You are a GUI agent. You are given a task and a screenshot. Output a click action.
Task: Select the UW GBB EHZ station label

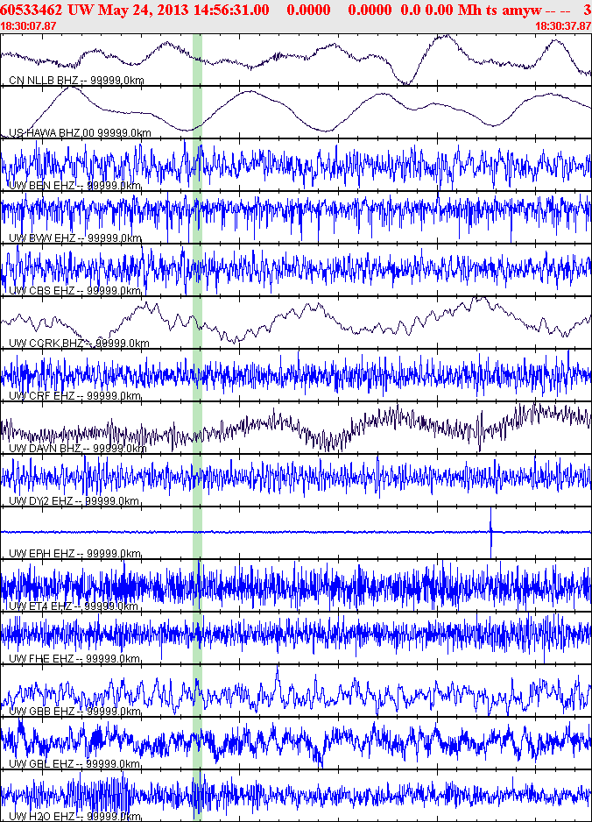75,712
